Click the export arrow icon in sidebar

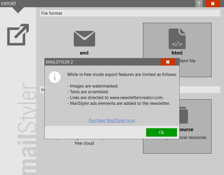point(18,35)
